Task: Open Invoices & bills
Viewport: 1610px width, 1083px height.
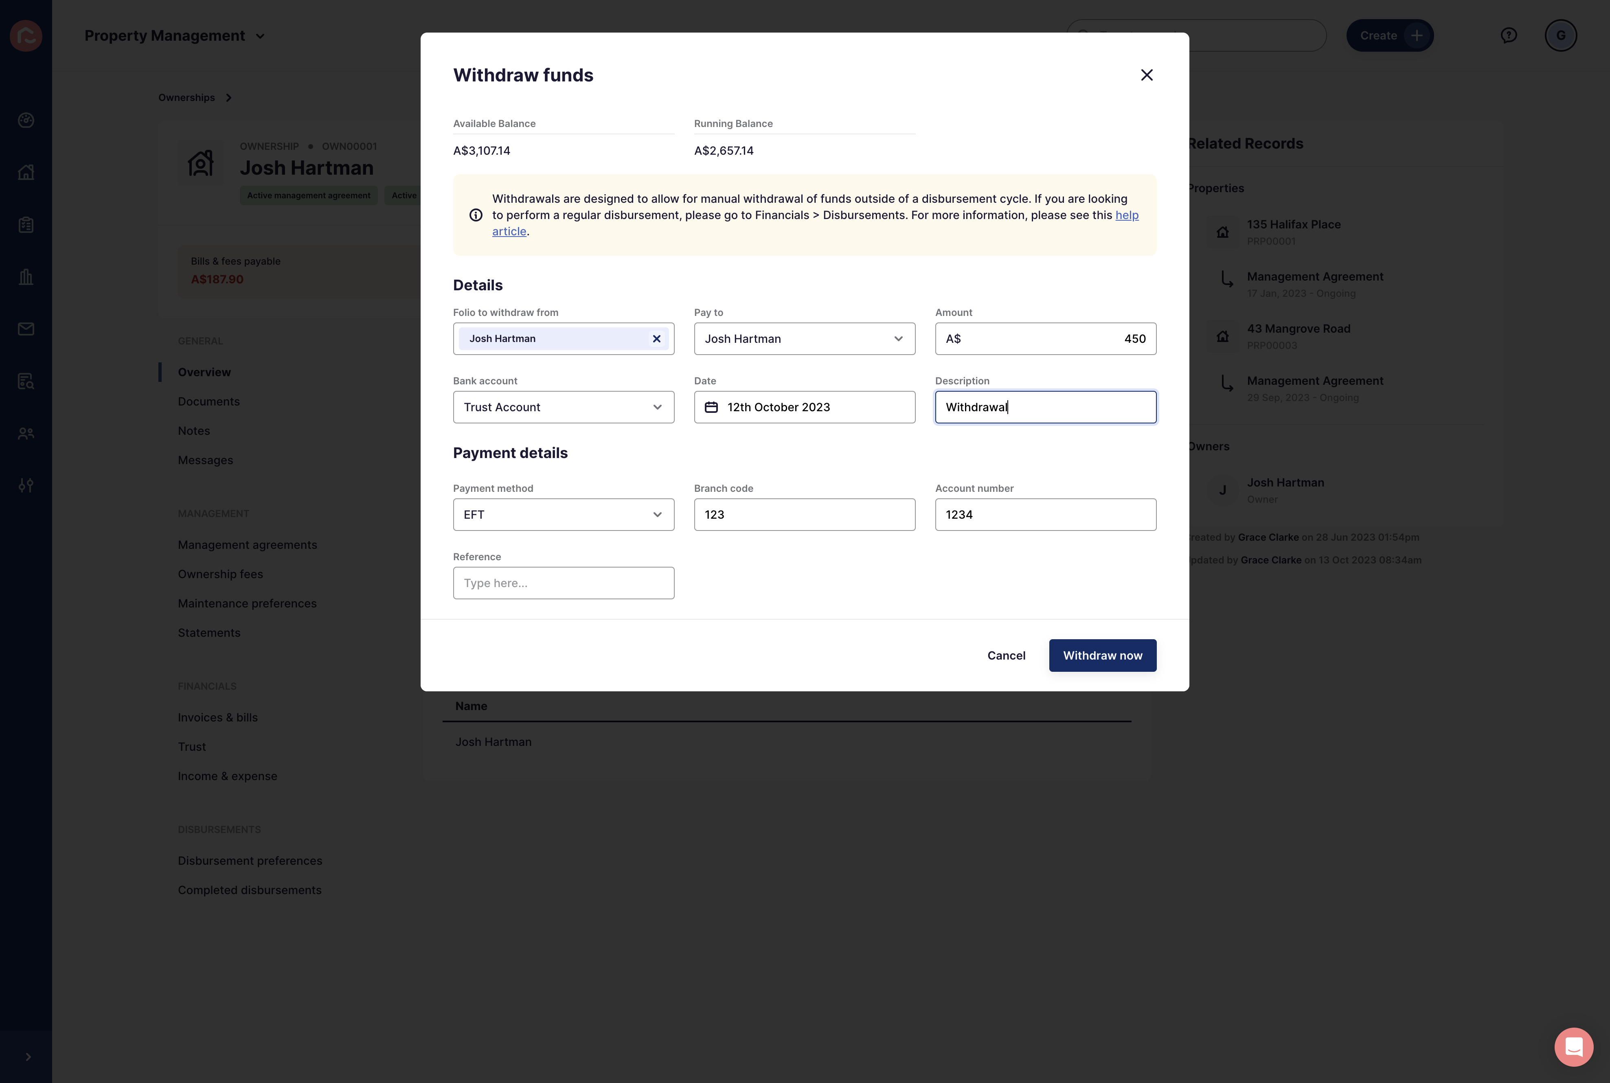Action: [217, 718]
